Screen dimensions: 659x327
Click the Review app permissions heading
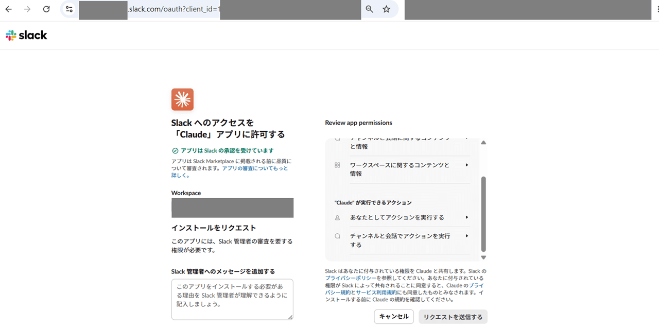pyautogui.click(x=358, y=123)
